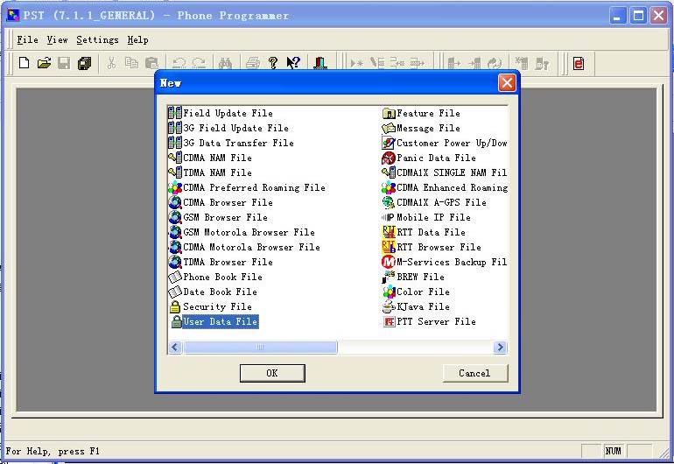Image resolution: width=674 pixels, height=464 pixels.
Task: Click the Save All toolbar icon
Action: (x=84, y=63)
